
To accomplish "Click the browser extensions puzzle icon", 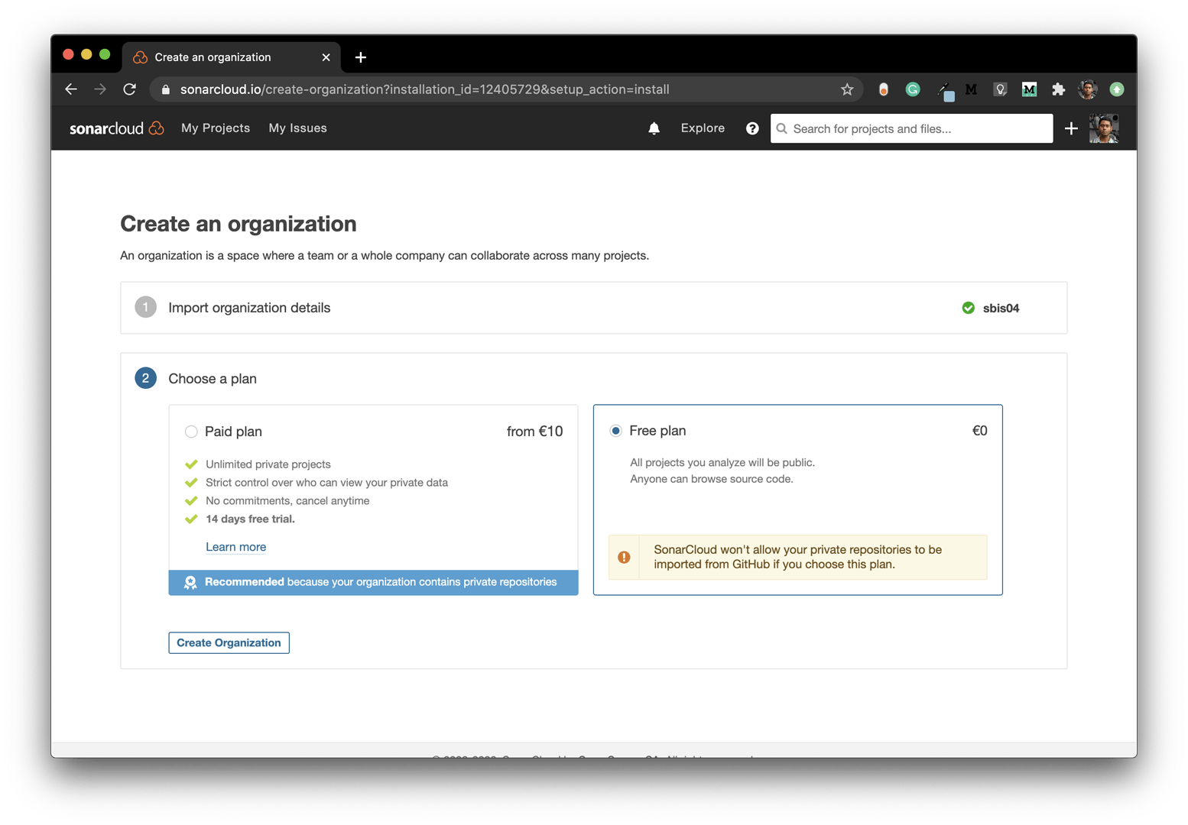I will [x=1059, y=89].
